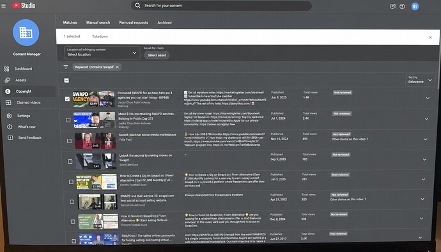Open the 11:14 duration video thumbnail
The image size is (441, 252).
pyautogui.click(x=97, y=182)
